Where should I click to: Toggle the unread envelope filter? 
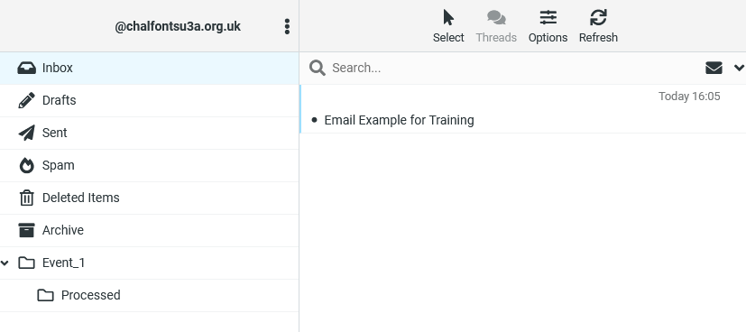714,68
